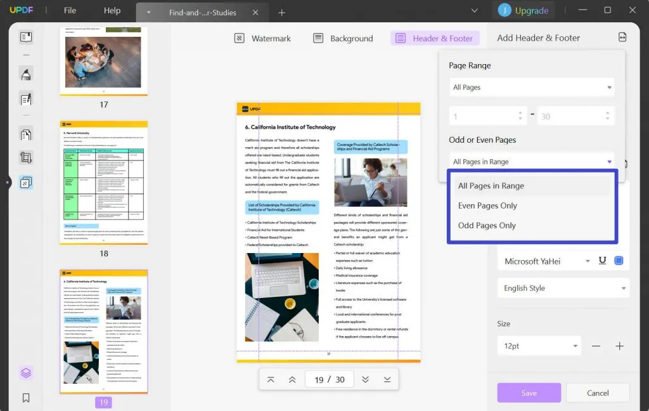
Task: Open the File menu
Action: click(70, 10)
